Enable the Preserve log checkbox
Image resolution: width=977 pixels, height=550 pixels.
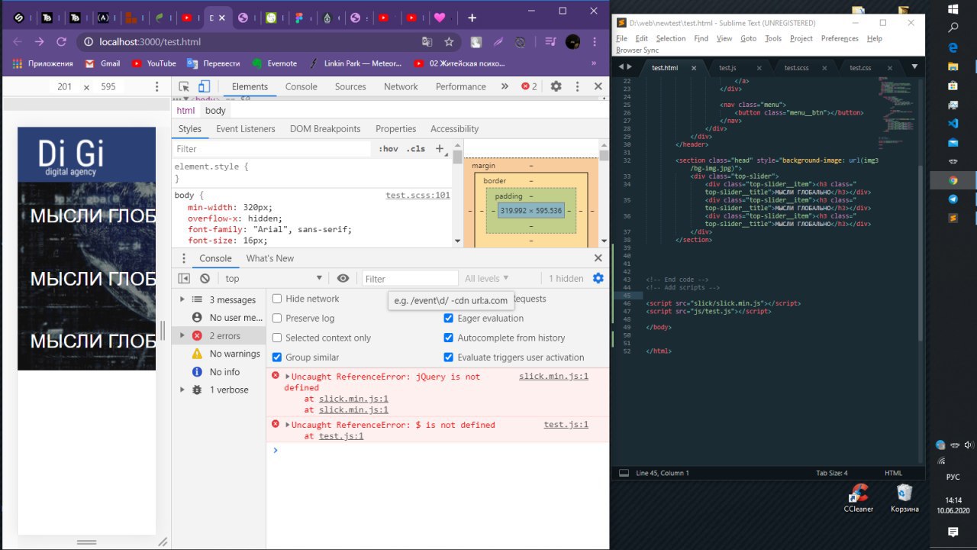(x=277, y=318)
